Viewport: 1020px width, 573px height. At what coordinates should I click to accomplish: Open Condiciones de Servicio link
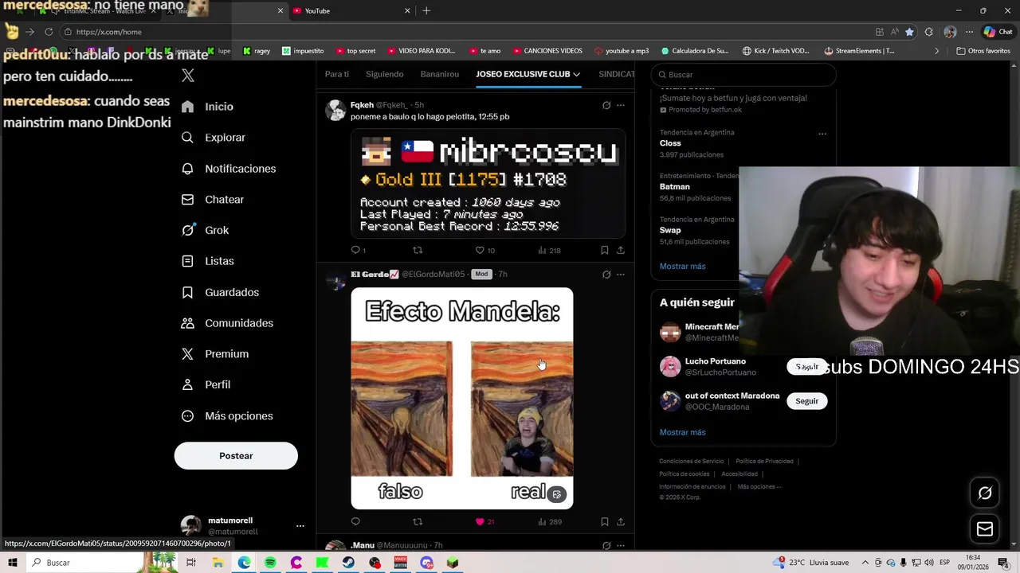click(691, 462)
